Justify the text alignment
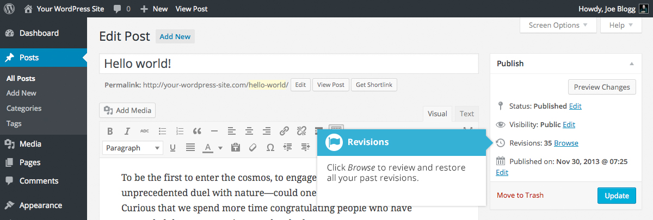Screen dimensions: 653x220 (190, 148)
